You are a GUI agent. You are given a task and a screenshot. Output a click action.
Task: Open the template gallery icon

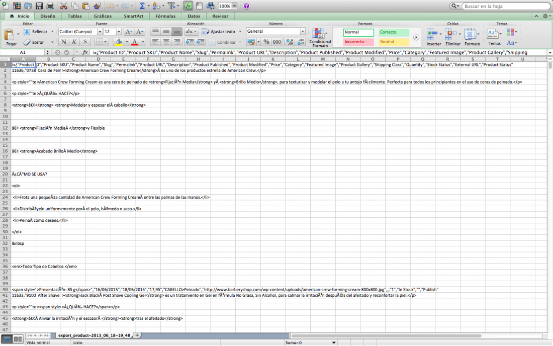tap(17, 6)
